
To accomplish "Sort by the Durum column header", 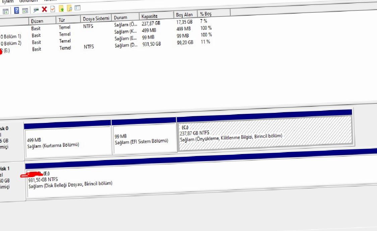I will click(125, 17).
